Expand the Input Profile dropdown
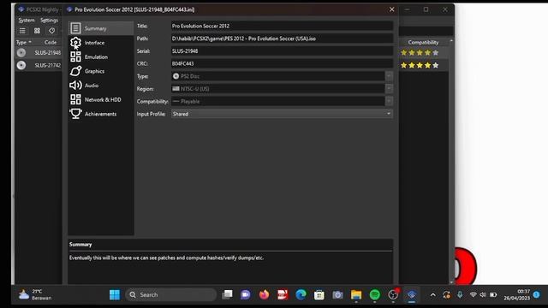This screenshot has height=308, width=548. tap(282, 114)
